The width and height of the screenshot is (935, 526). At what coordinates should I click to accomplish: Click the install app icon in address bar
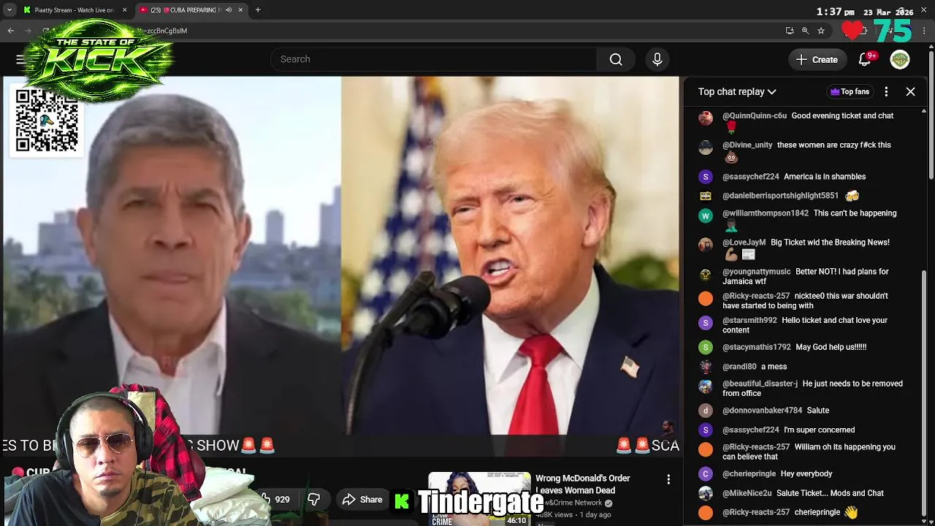point(790,31)
